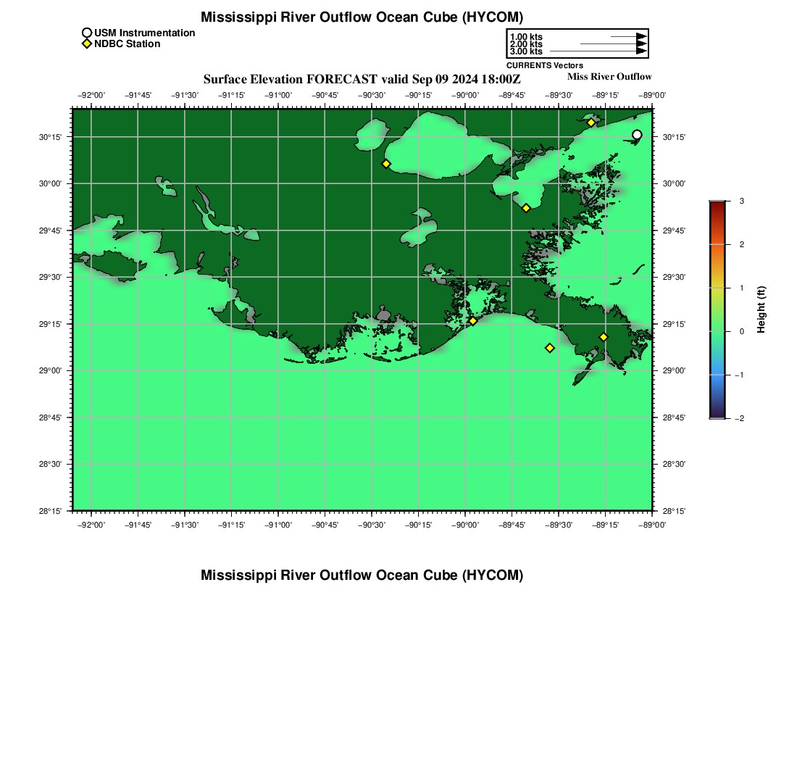Click the Miss River Outflow label

pyautogui.click(x=609, y=77)
